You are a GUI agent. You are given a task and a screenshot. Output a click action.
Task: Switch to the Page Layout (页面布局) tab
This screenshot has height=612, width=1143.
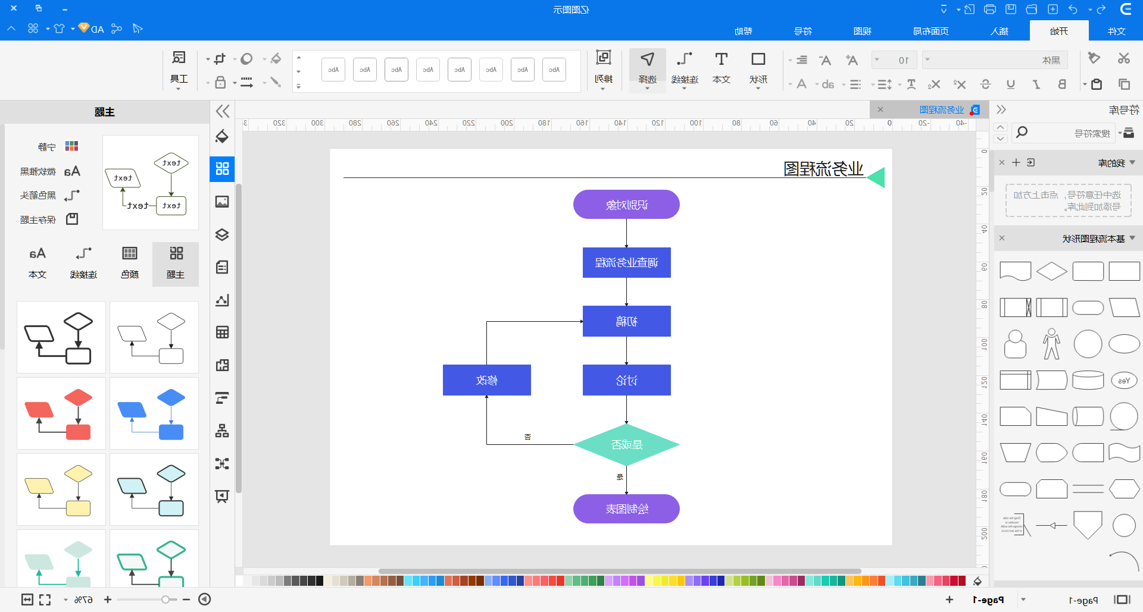pyautogui.click(x=931, y=31)
